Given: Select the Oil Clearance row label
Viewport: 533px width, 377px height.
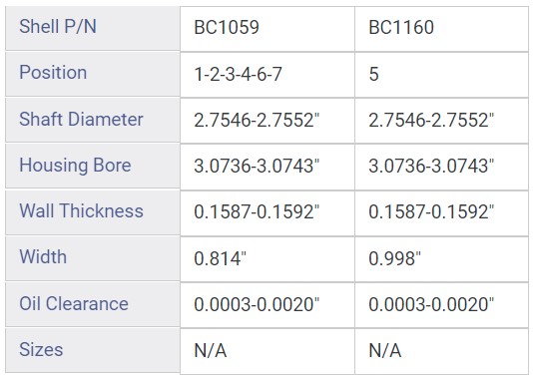Looking at the screenshot, I should point(74,303).
